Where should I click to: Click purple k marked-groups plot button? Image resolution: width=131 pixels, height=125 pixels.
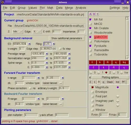coord(104,68)
